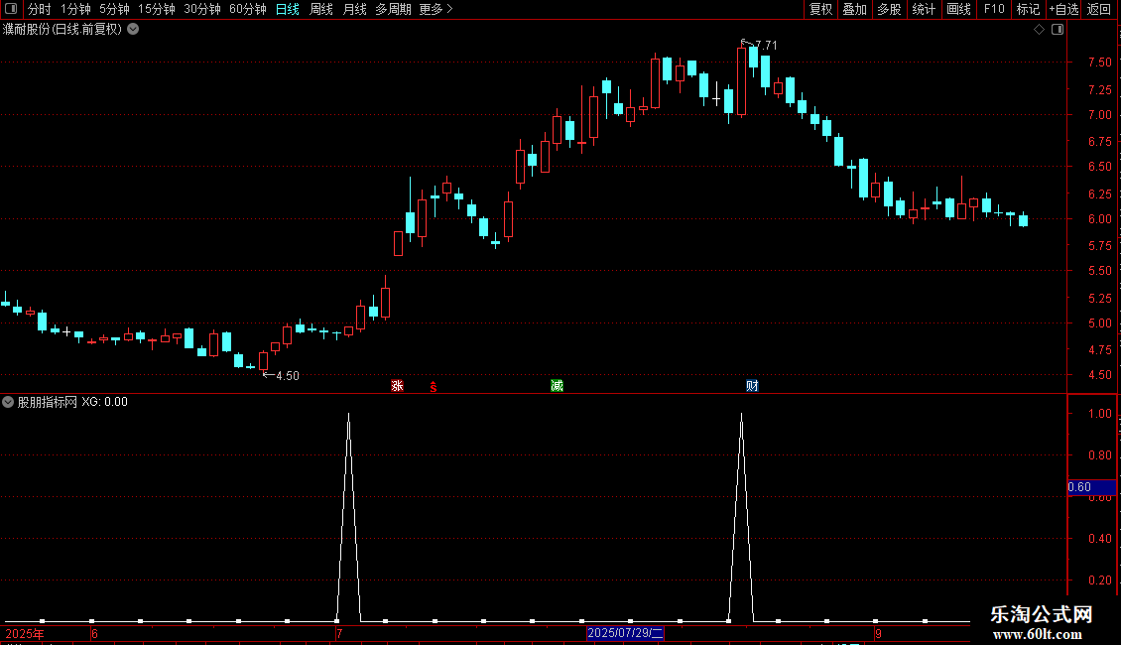Click 返回 to go back
The height and width of the screenshot is (645, 1121).
click(x=1099, y=9)
